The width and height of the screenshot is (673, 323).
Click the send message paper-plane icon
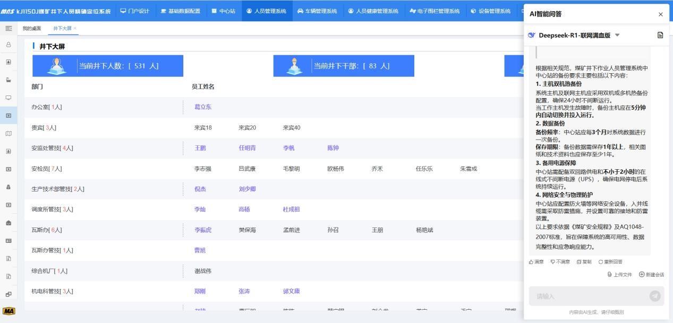tap(655, 296)
